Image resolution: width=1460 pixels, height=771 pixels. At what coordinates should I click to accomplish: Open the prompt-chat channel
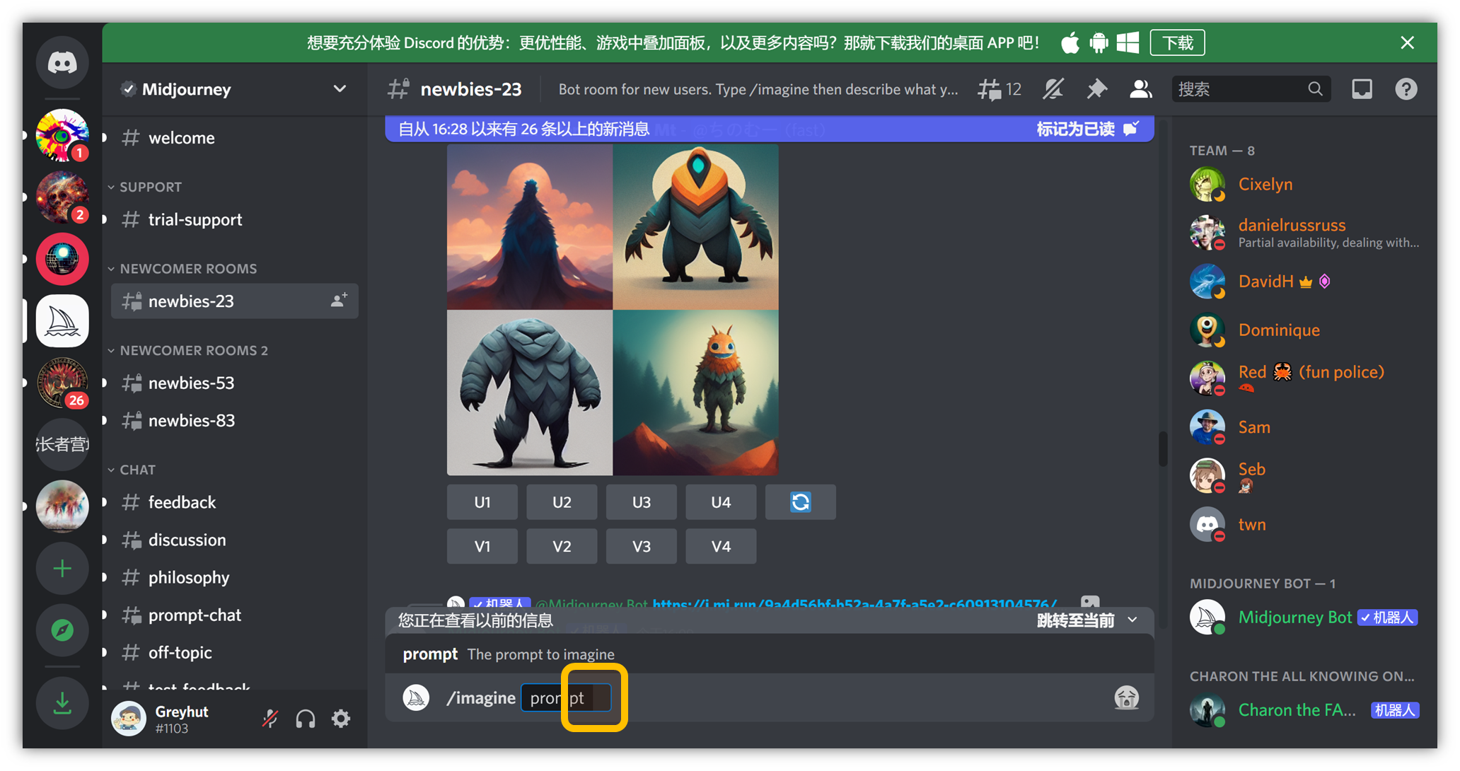(x=195, y=615)
